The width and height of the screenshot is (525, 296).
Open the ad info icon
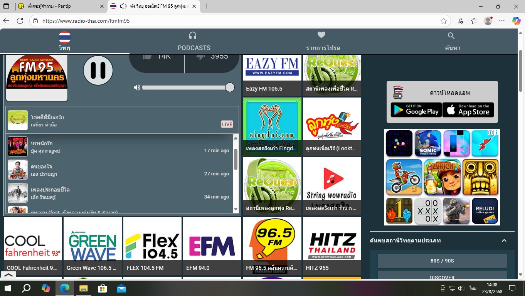[x=491, y=133]
